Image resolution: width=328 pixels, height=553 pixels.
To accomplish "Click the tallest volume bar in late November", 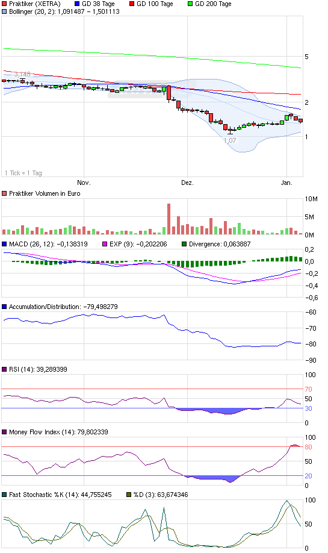I will tap(169, 219).
